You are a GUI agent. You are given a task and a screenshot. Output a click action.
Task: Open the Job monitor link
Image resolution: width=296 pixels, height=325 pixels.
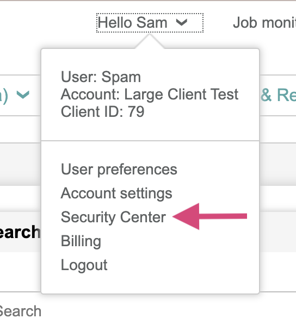[264, 23]
